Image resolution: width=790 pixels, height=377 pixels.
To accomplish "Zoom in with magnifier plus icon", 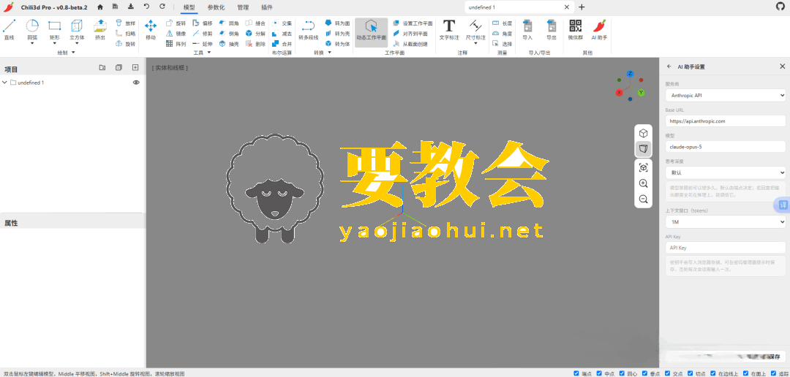I will 643,183.
